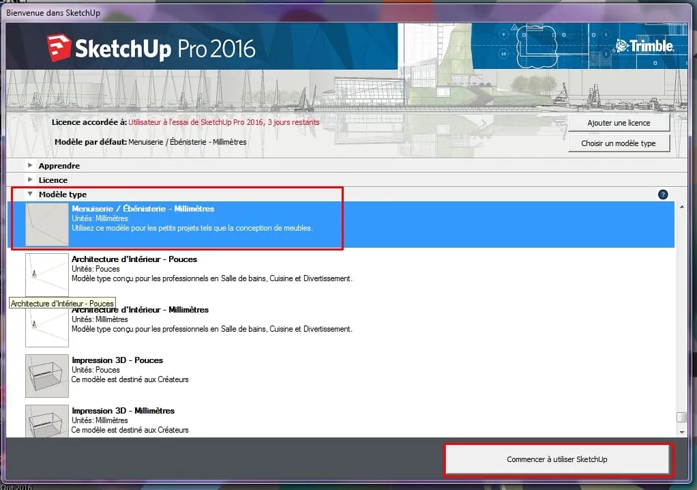Click the template list scroll down arrow
This screenshot has width=697, height=490.
pos(682,432)
